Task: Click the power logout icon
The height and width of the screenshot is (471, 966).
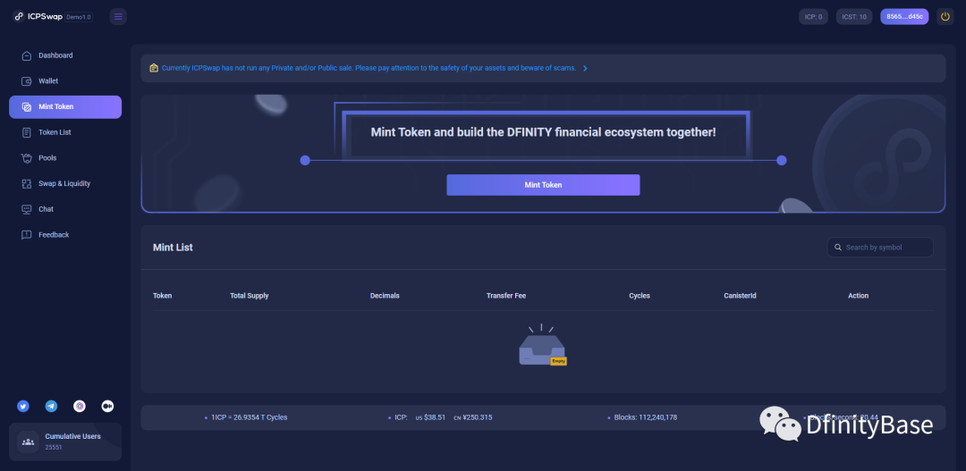Action: [945, 17]
